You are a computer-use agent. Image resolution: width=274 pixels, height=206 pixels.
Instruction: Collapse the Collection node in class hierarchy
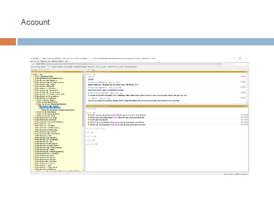tap(34, 98)
